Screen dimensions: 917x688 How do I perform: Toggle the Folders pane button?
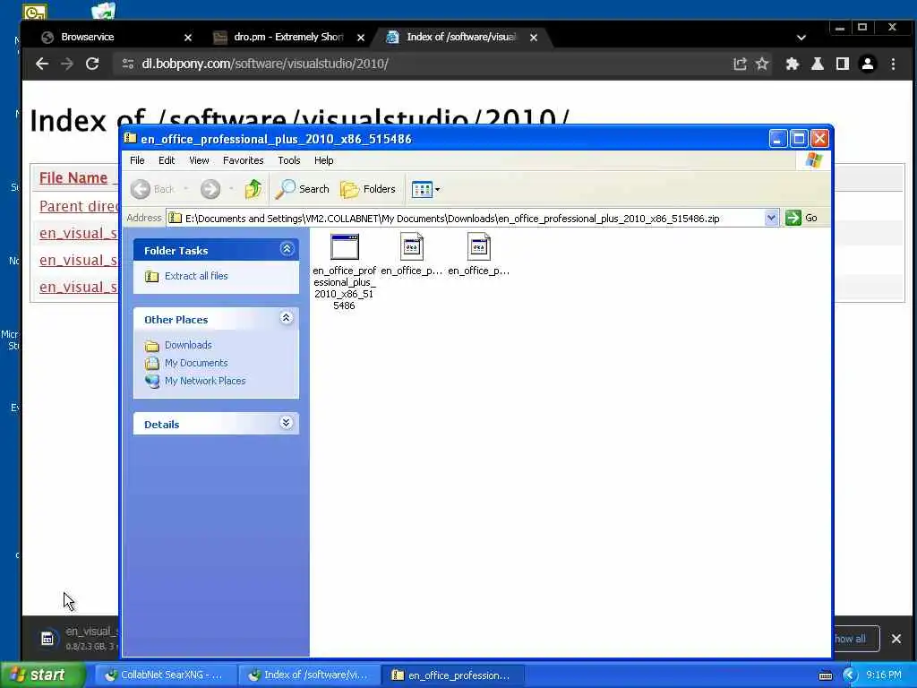pos(368,189)
